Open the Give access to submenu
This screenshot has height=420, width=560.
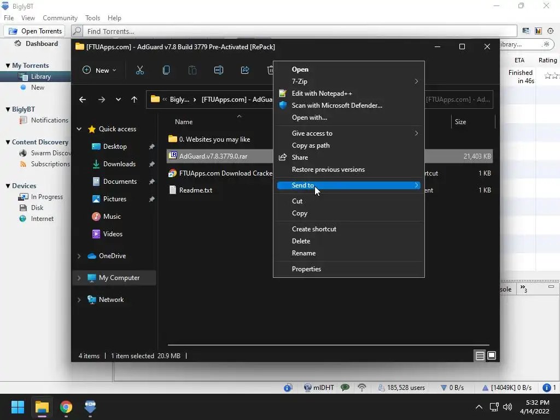pyautogui.click(x=348, y=133)
